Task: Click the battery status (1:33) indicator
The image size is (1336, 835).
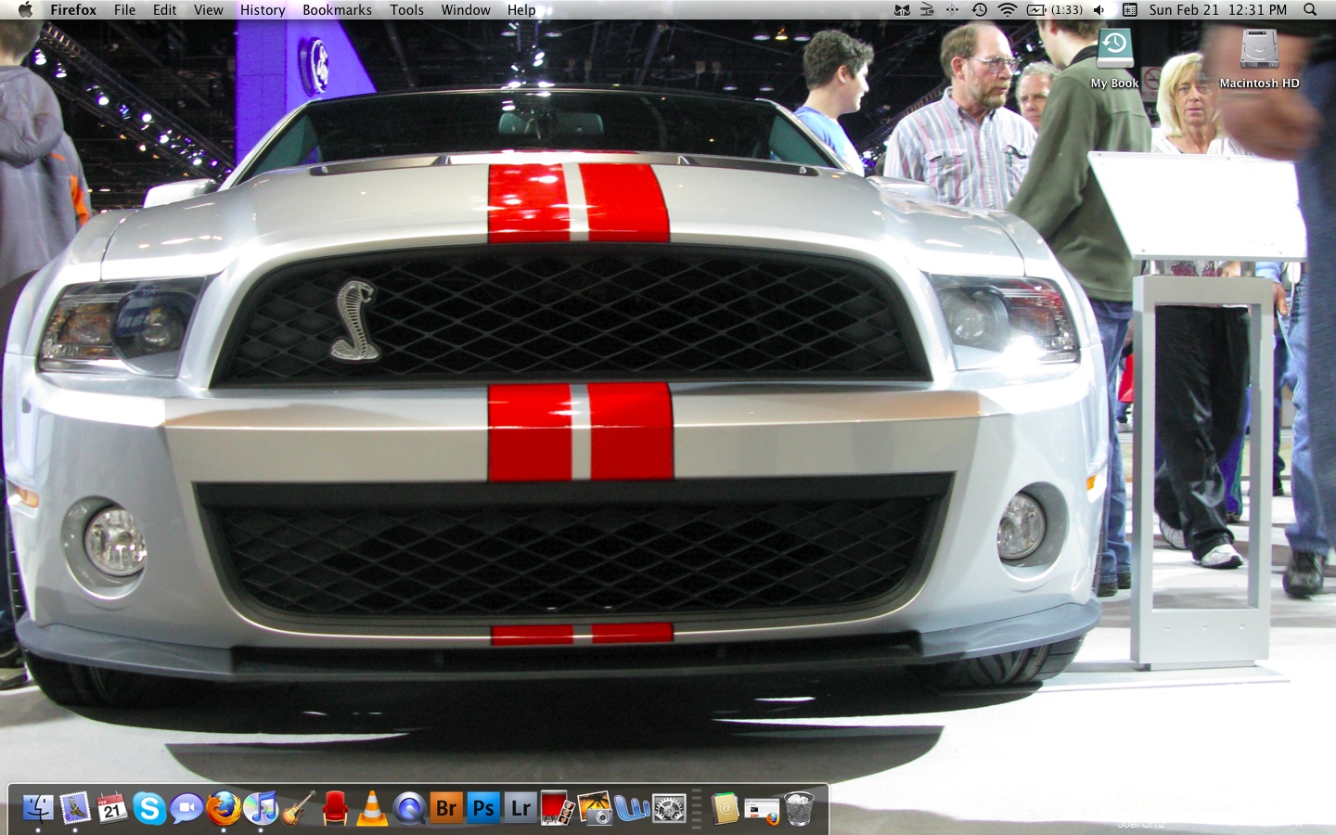Action: (1055, 10)
